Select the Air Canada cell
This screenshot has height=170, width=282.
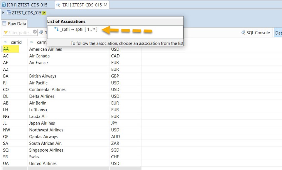coord(68,56)
